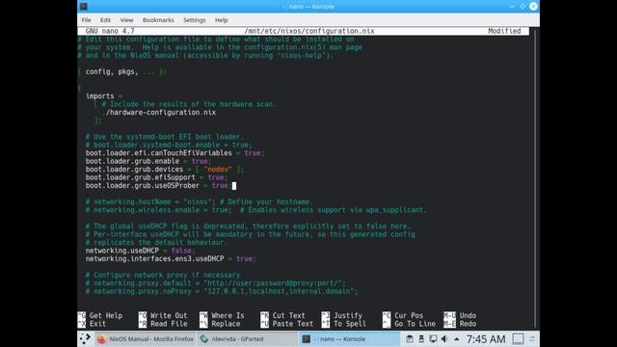
Task: Click 'boot.loader.efi.canTouchEfiVariables' line
Action: pyautogui.click(x=174, y=153)
